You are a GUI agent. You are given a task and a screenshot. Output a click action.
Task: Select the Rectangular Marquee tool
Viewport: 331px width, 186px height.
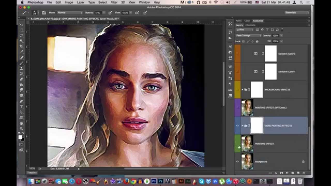point(21,30)
